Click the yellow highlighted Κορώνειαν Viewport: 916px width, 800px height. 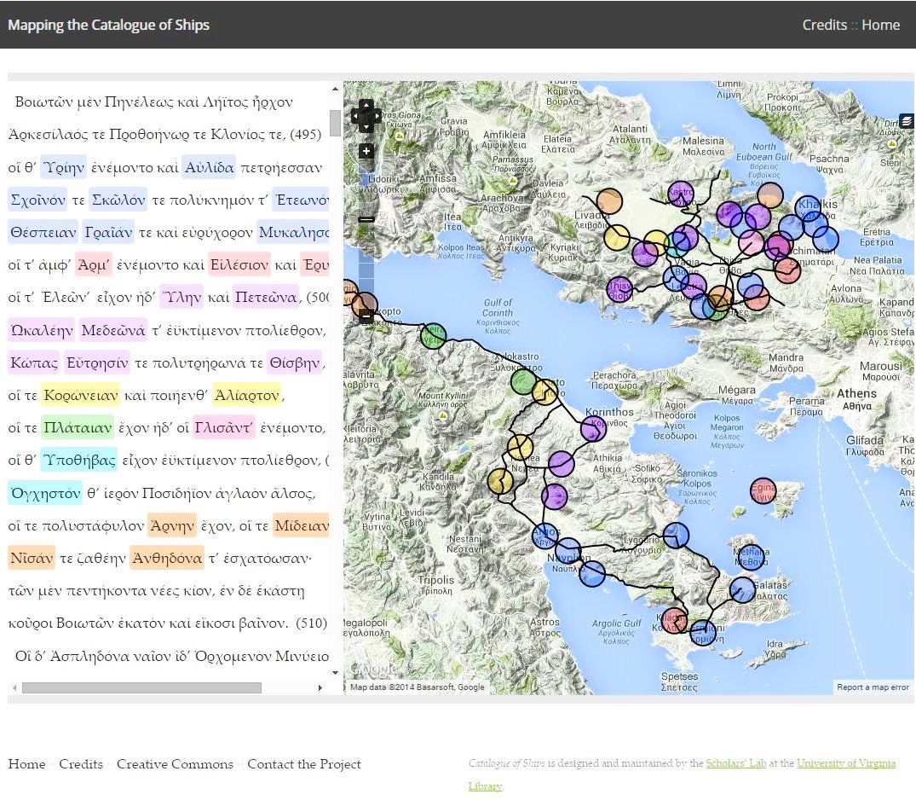[81, 396]
